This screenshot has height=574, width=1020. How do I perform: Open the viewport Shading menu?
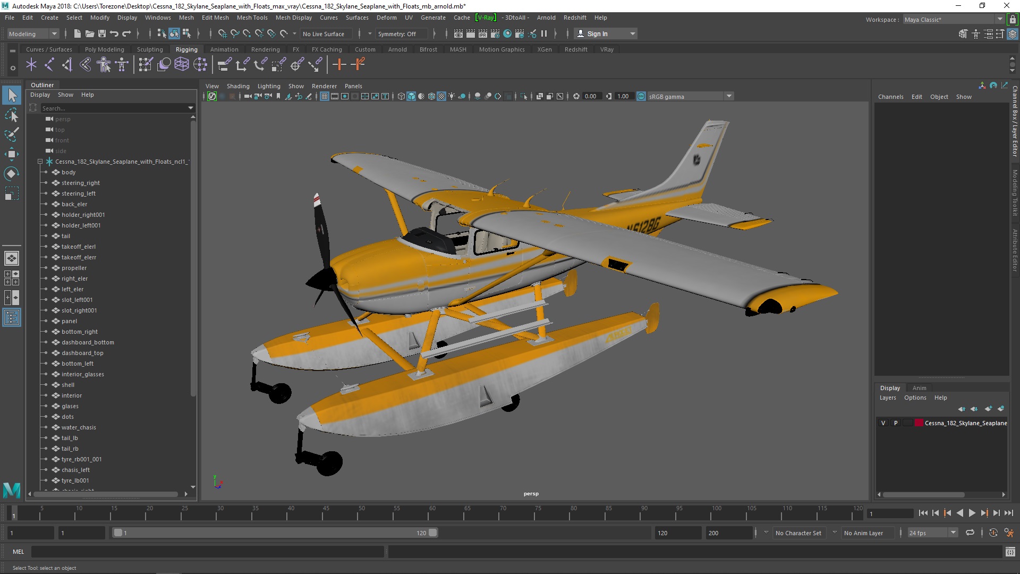pyautogui.click(x=238, y=86)
